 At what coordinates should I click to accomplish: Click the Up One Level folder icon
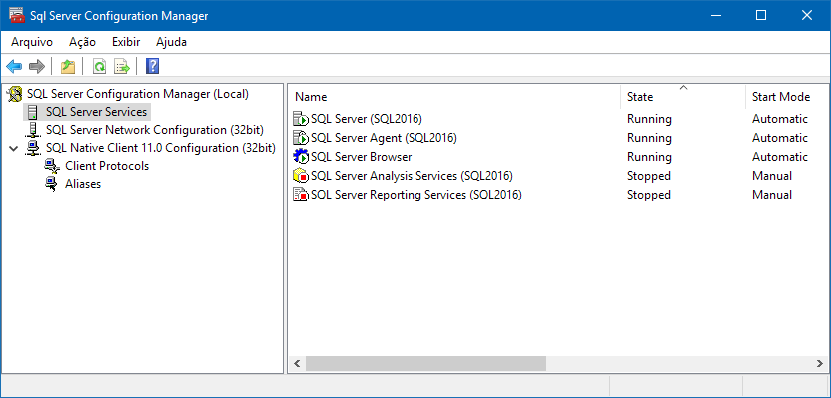(68, 67)
